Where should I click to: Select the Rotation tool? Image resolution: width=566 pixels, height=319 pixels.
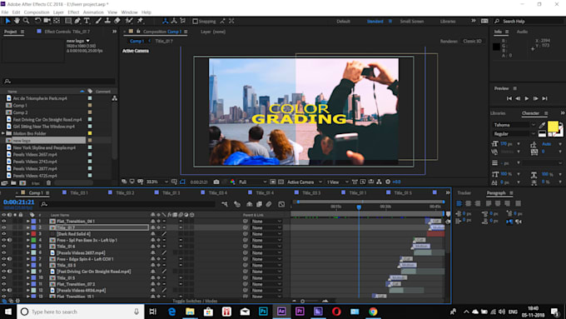(x=37, y=21)
